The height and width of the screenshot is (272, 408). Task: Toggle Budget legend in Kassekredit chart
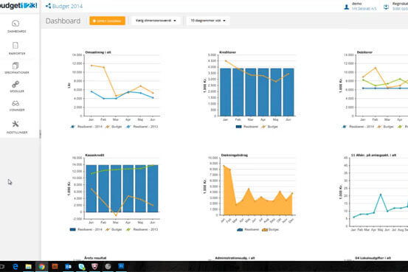tap(114, 229)
